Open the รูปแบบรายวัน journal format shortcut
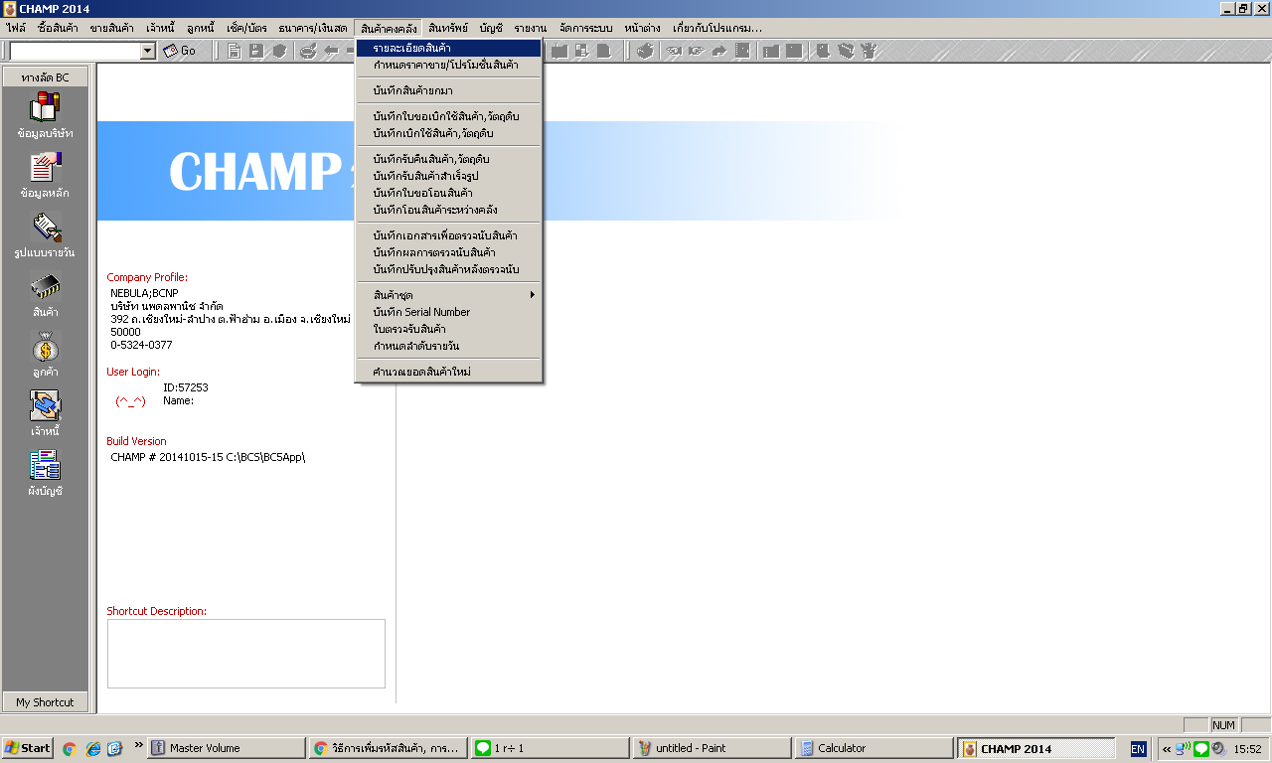 click(45, 233)
